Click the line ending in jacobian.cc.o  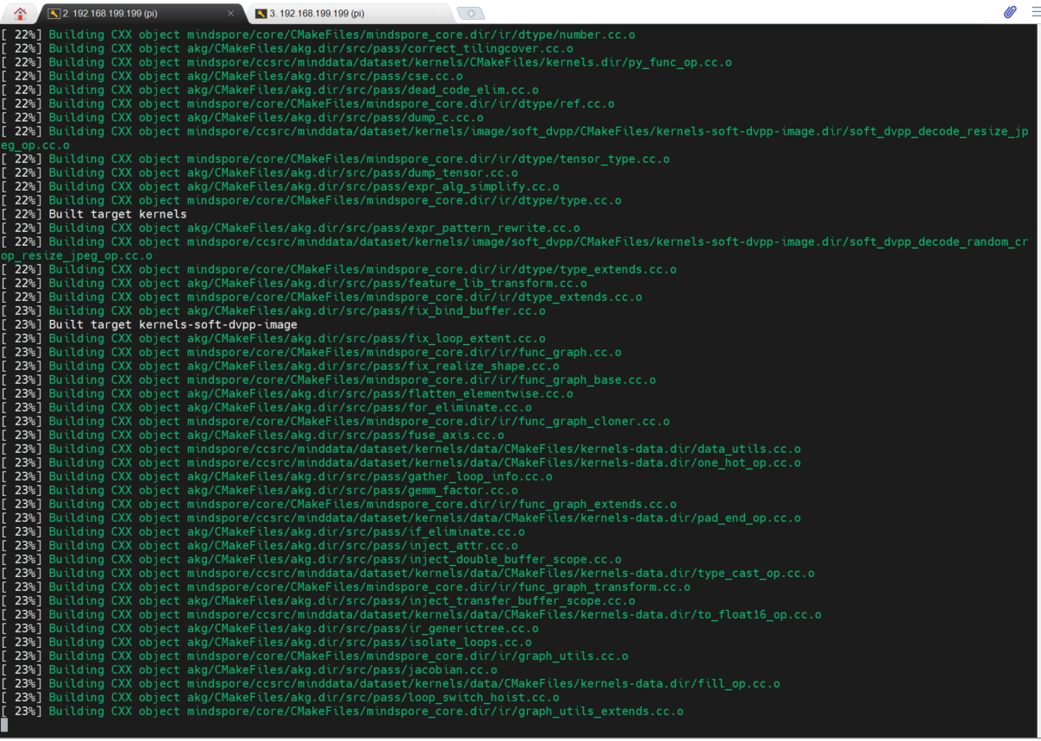pos(248,669)
